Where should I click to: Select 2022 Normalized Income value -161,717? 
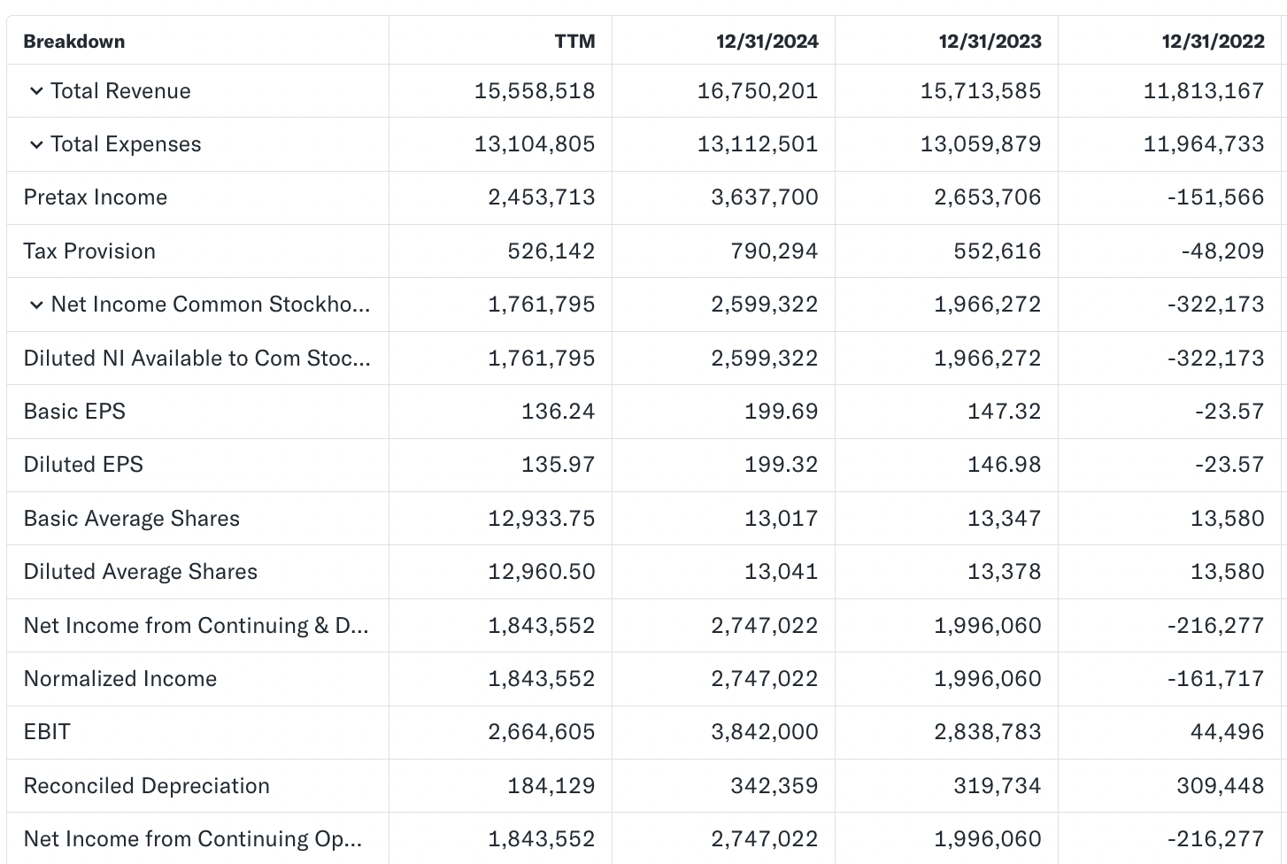coord(1216,679)
